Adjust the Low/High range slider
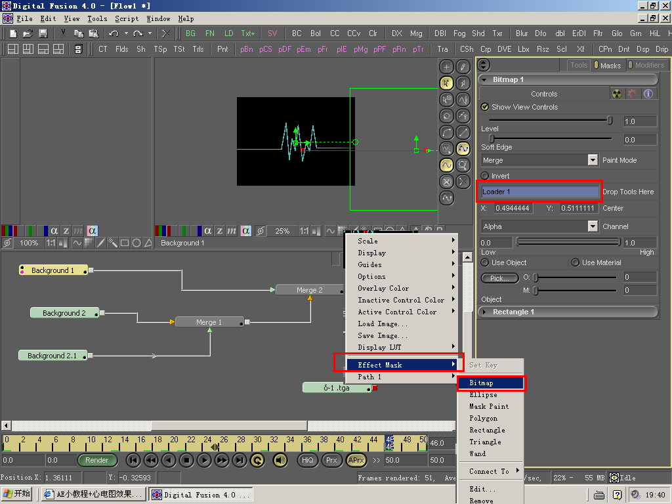Image resolution: width=672 pixels, height=504 pixels. (568, 242)
